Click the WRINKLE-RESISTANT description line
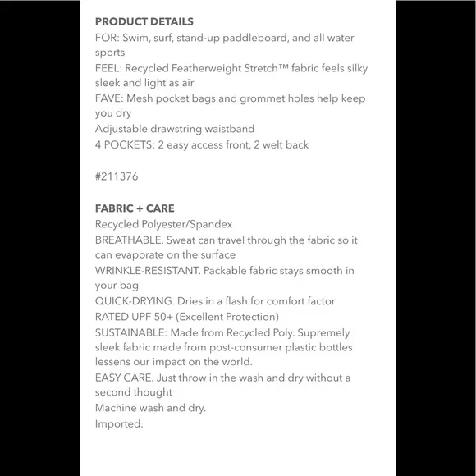 pos(225,271)
